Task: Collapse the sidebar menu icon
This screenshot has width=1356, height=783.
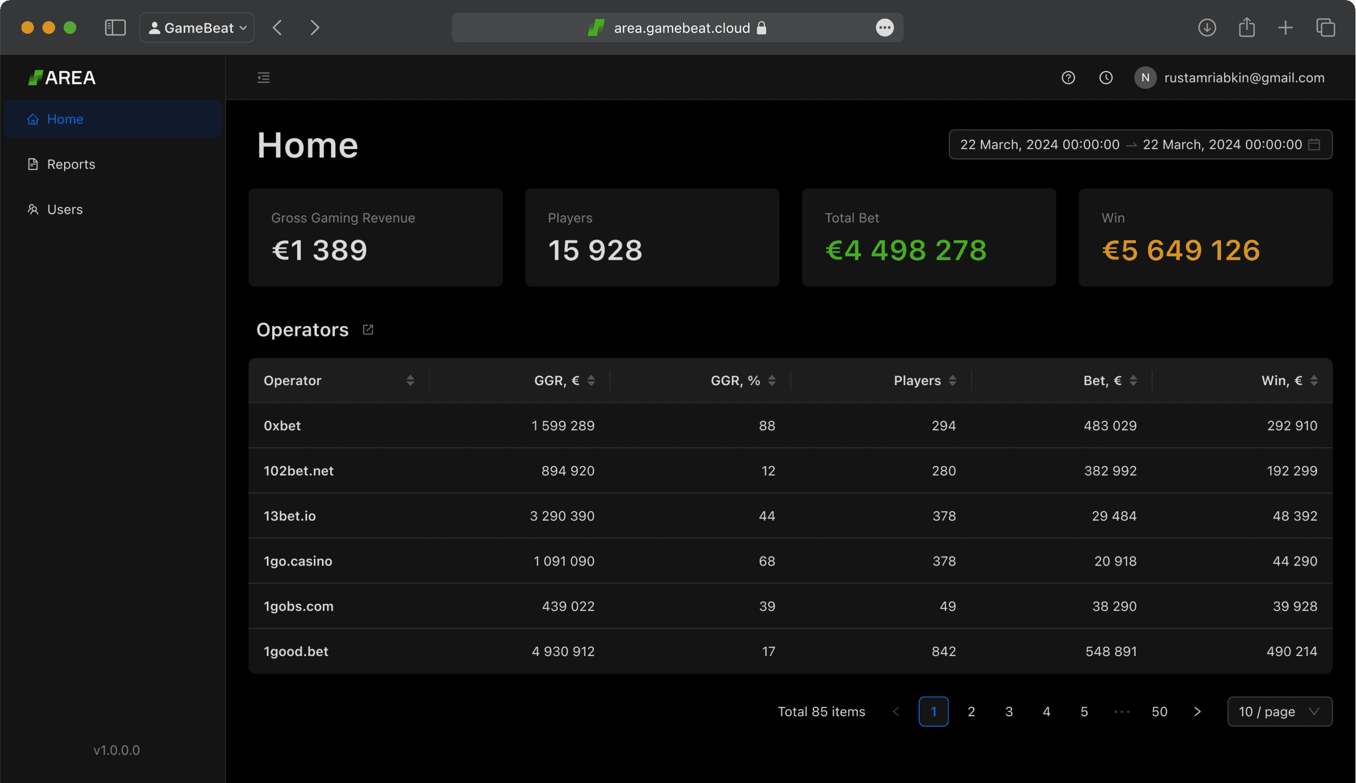Action: point(264,77)
